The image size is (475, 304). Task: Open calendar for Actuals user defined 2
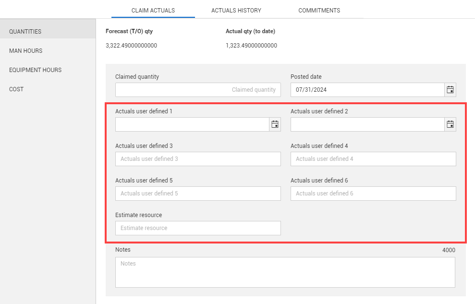click(450, 124)
